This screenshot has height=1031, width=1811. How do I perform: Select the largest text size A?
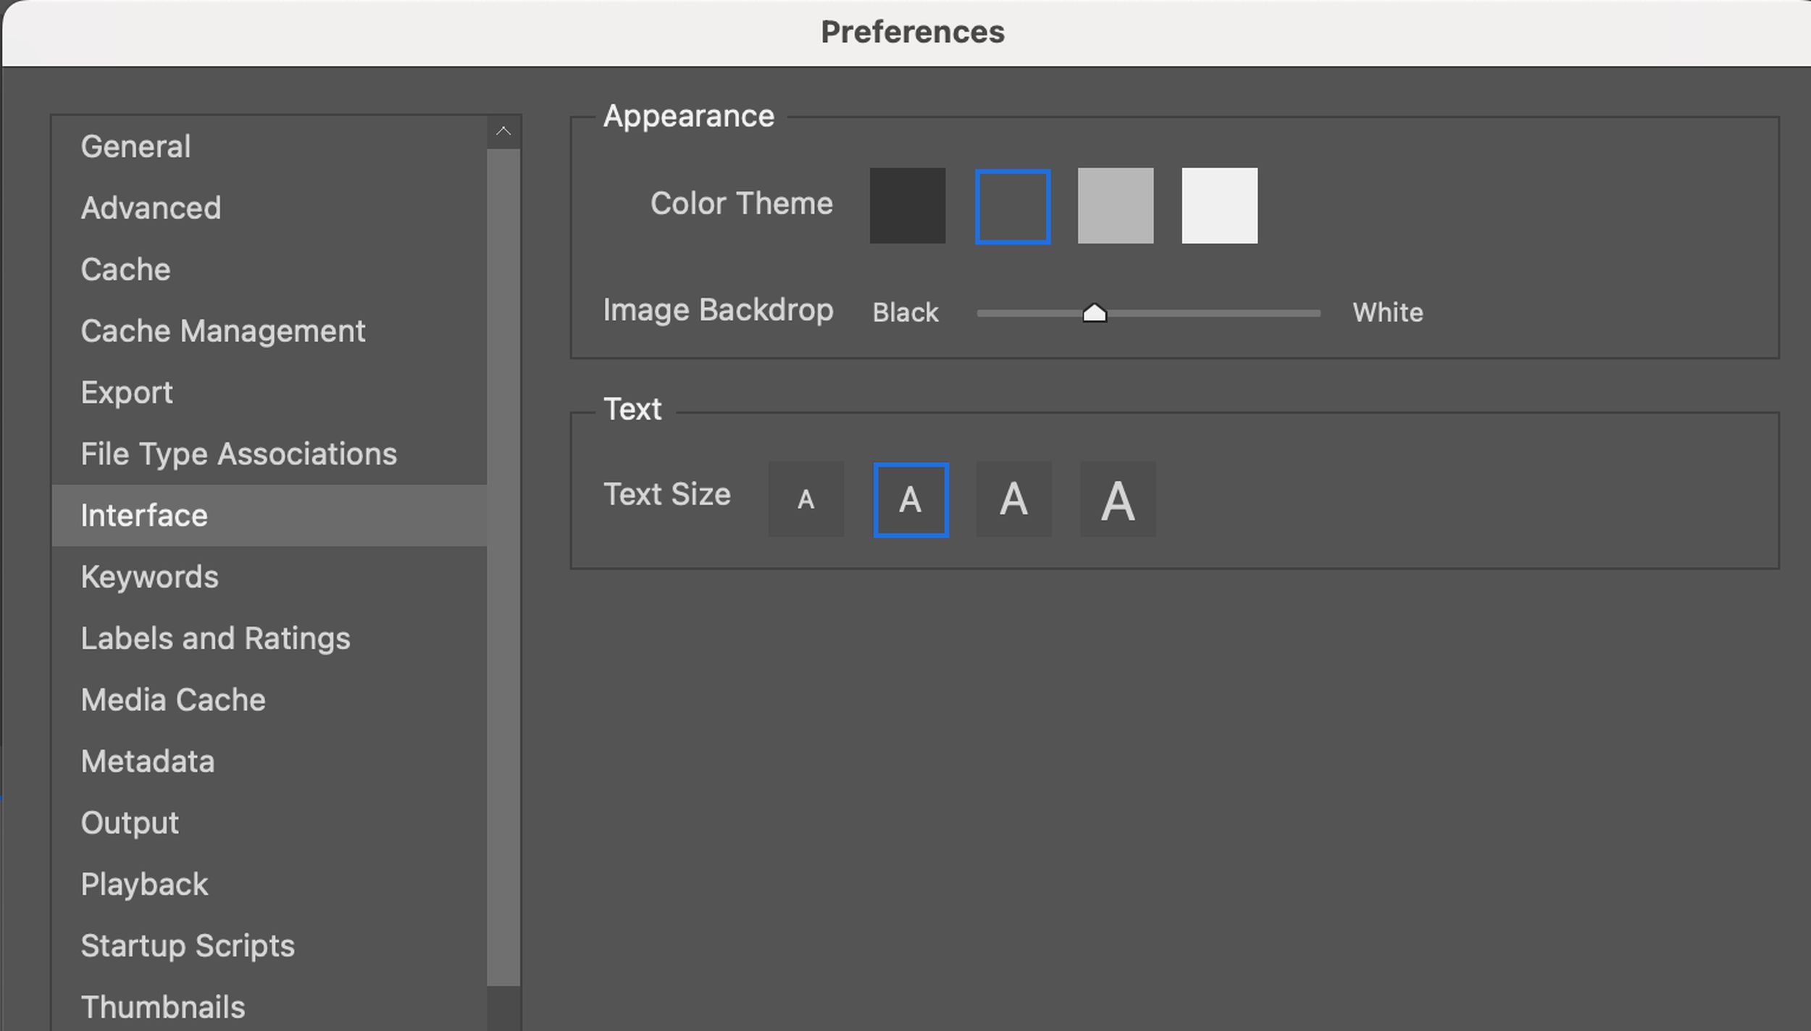click(x=1118, y=499)
